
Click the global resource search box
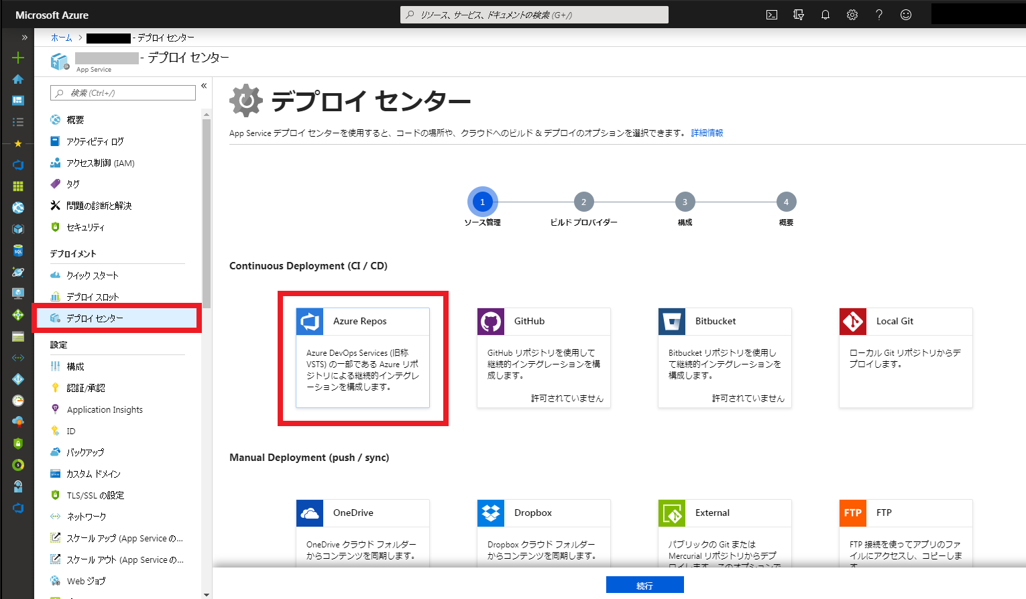tap(534, 15)
